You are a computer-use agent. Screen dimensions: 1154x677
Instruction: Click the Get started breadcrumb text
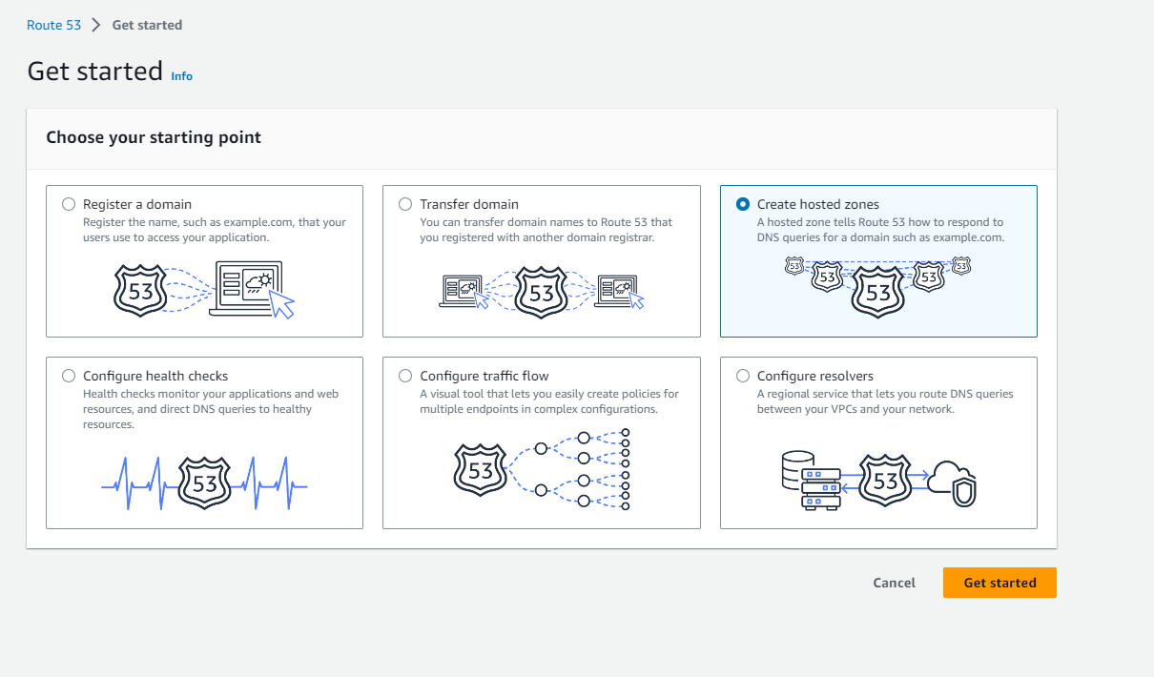(x=147, y=26)
